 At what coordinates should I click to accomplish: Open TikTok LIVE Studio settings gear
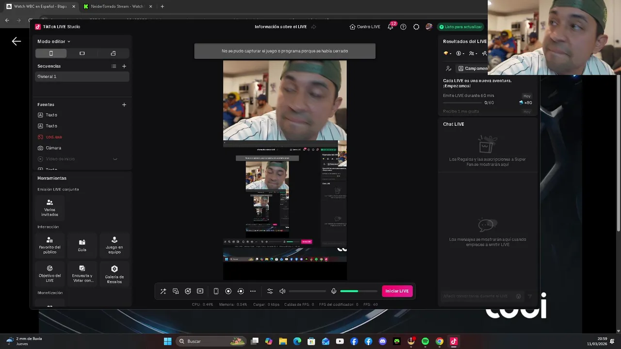click(416, 27)
